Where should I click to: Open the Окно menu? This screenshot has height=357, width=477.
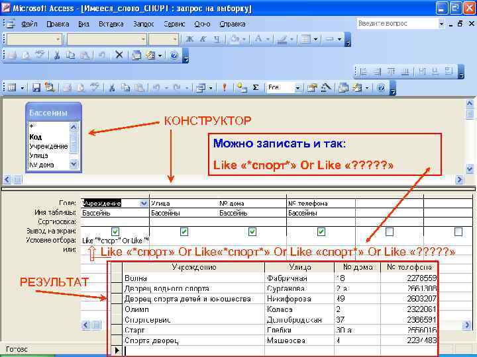(202, 24)
